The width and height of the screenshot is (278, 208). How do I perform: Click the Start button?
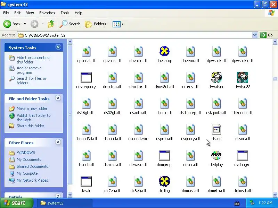[x=16, y=203]
